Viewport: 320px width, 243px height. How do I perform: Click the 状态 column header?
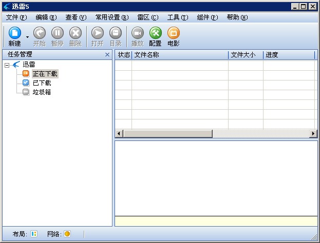coord(123,55)
